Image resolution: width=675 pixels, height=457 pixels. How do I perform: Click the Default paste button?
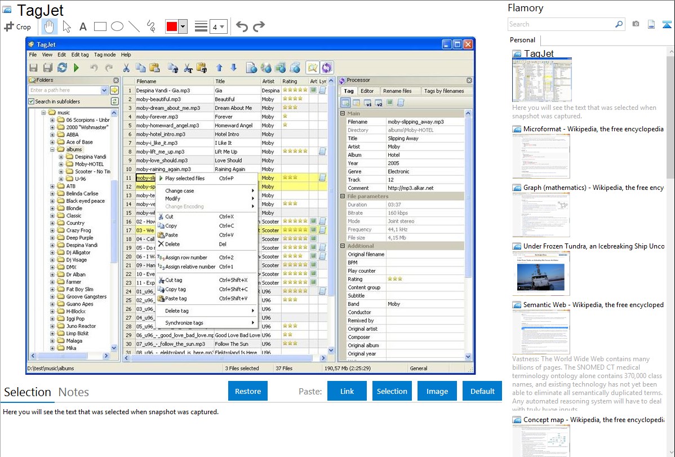(x=482, y=391)
